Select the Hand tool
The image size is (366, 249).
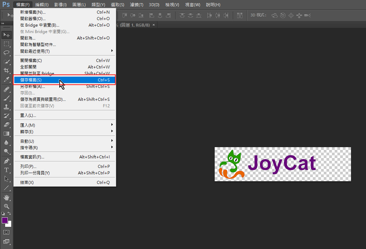pos(6,198)
